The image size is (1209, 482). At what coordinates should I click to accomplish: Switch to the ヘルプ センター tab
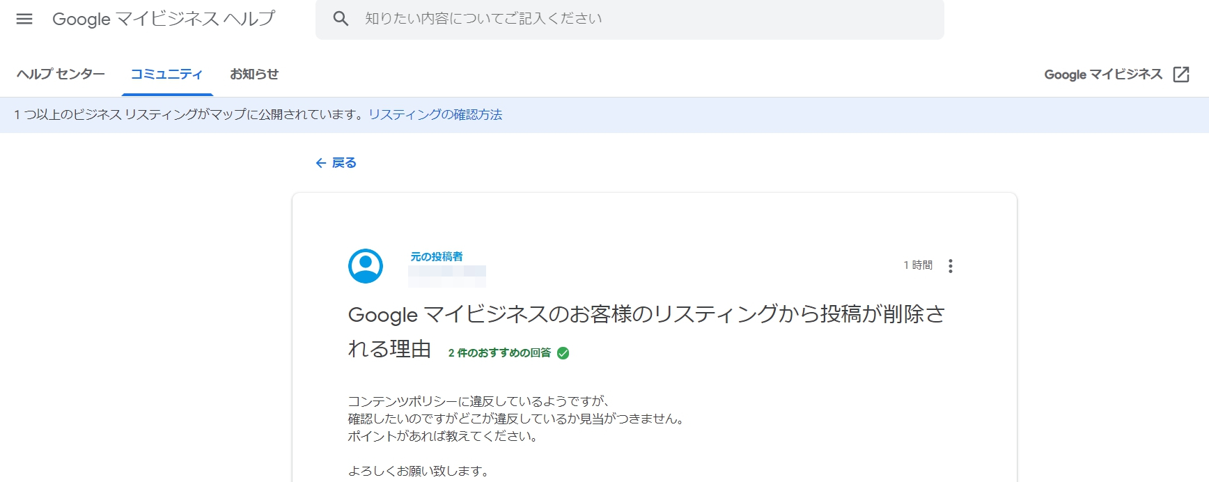61,75
